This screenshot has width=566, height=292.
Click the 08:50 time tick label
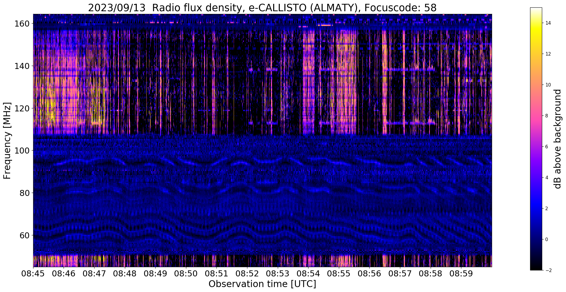[x=186, y=273]
